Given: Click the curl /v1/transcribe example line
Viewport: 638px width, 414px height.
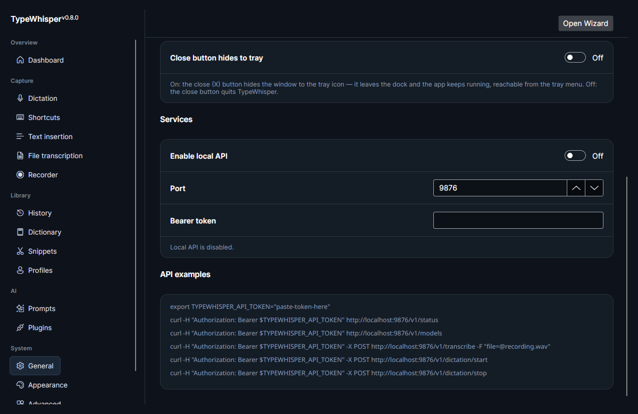Looking at the screenshot, I should tap(360, 347).
